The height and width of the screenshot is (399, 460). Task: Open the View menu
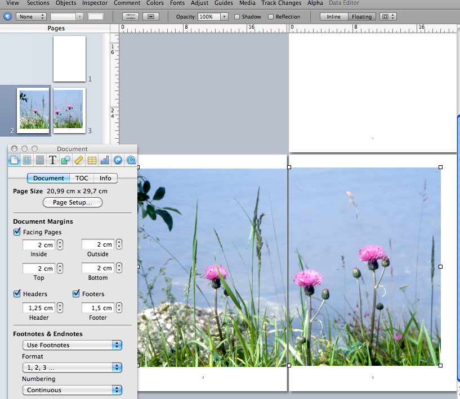12,3
